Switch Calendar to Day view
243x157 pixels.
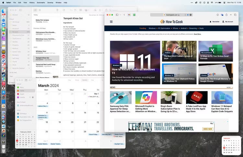[x=69, y=80]
